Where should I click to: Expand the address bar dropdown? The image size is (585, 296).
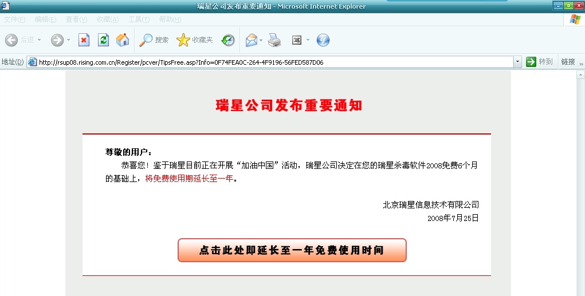point(517,62)
